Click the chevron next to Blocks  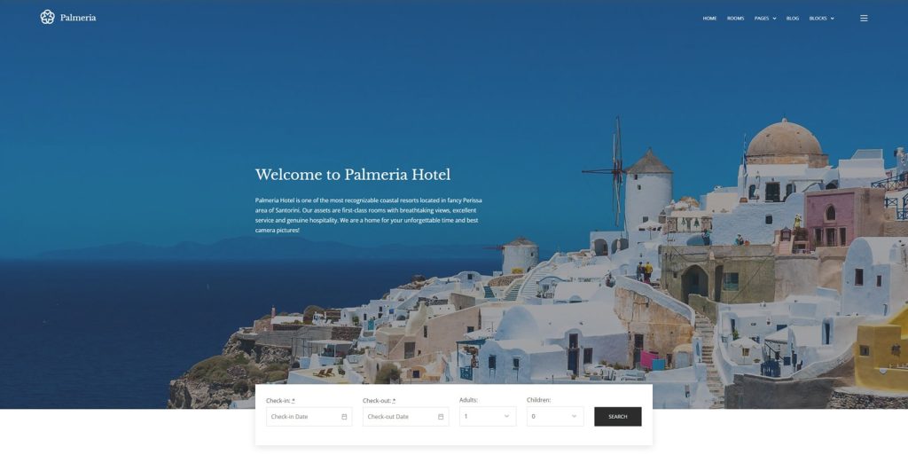coord(832,19)
